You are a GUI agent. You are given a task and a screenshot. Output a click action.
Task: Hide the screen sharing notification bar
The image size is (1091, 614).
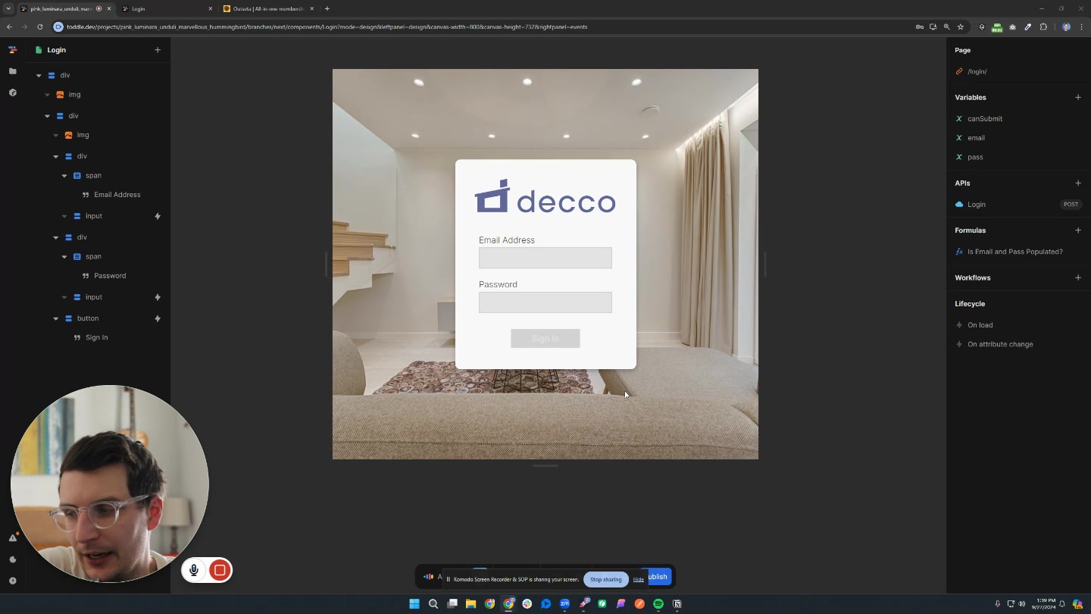[639, 580]
